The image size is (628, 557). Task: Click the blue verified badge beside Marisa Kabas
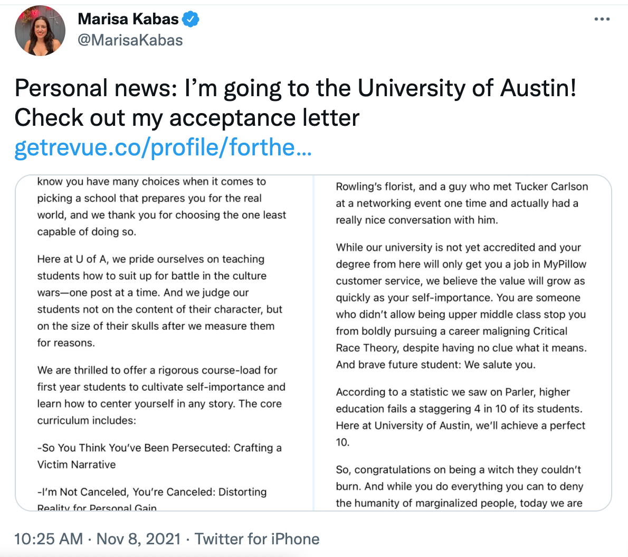coord(191,18)
